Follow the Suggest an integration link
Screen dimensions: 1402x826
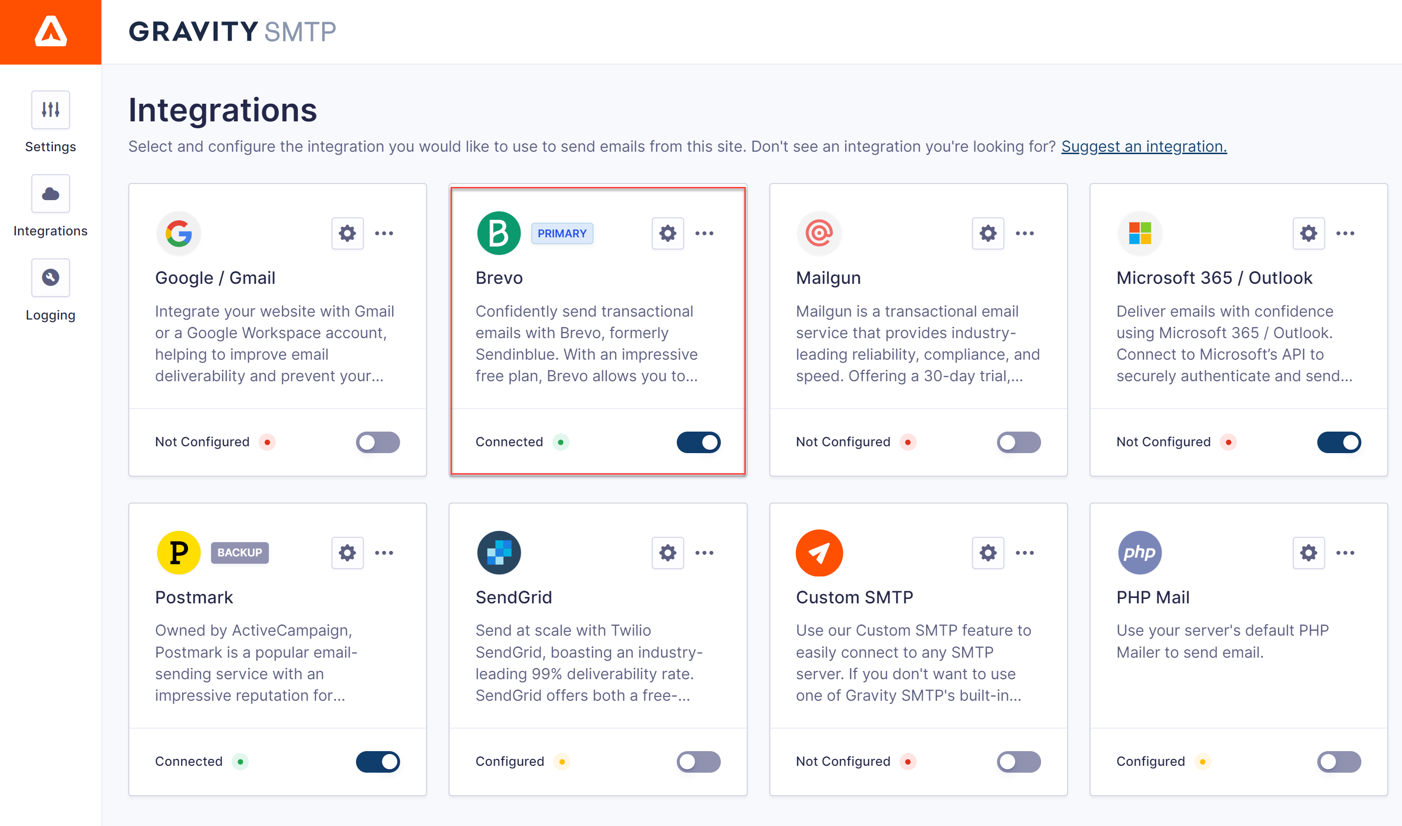(x=1144, y=146)
